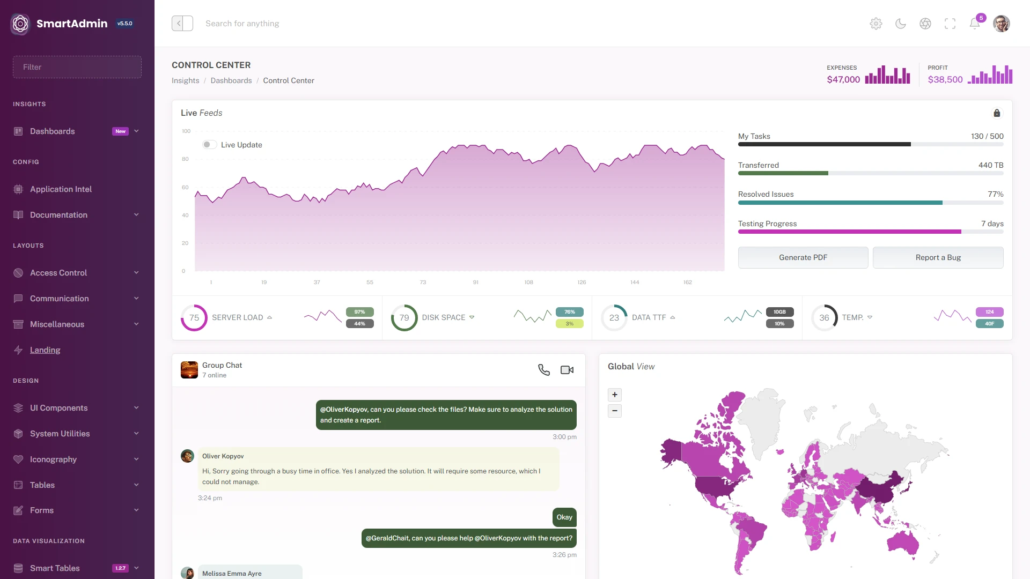Click the Tables grid icon
The height and width of the screenshot is (579, 1030).
click(18, 485)
